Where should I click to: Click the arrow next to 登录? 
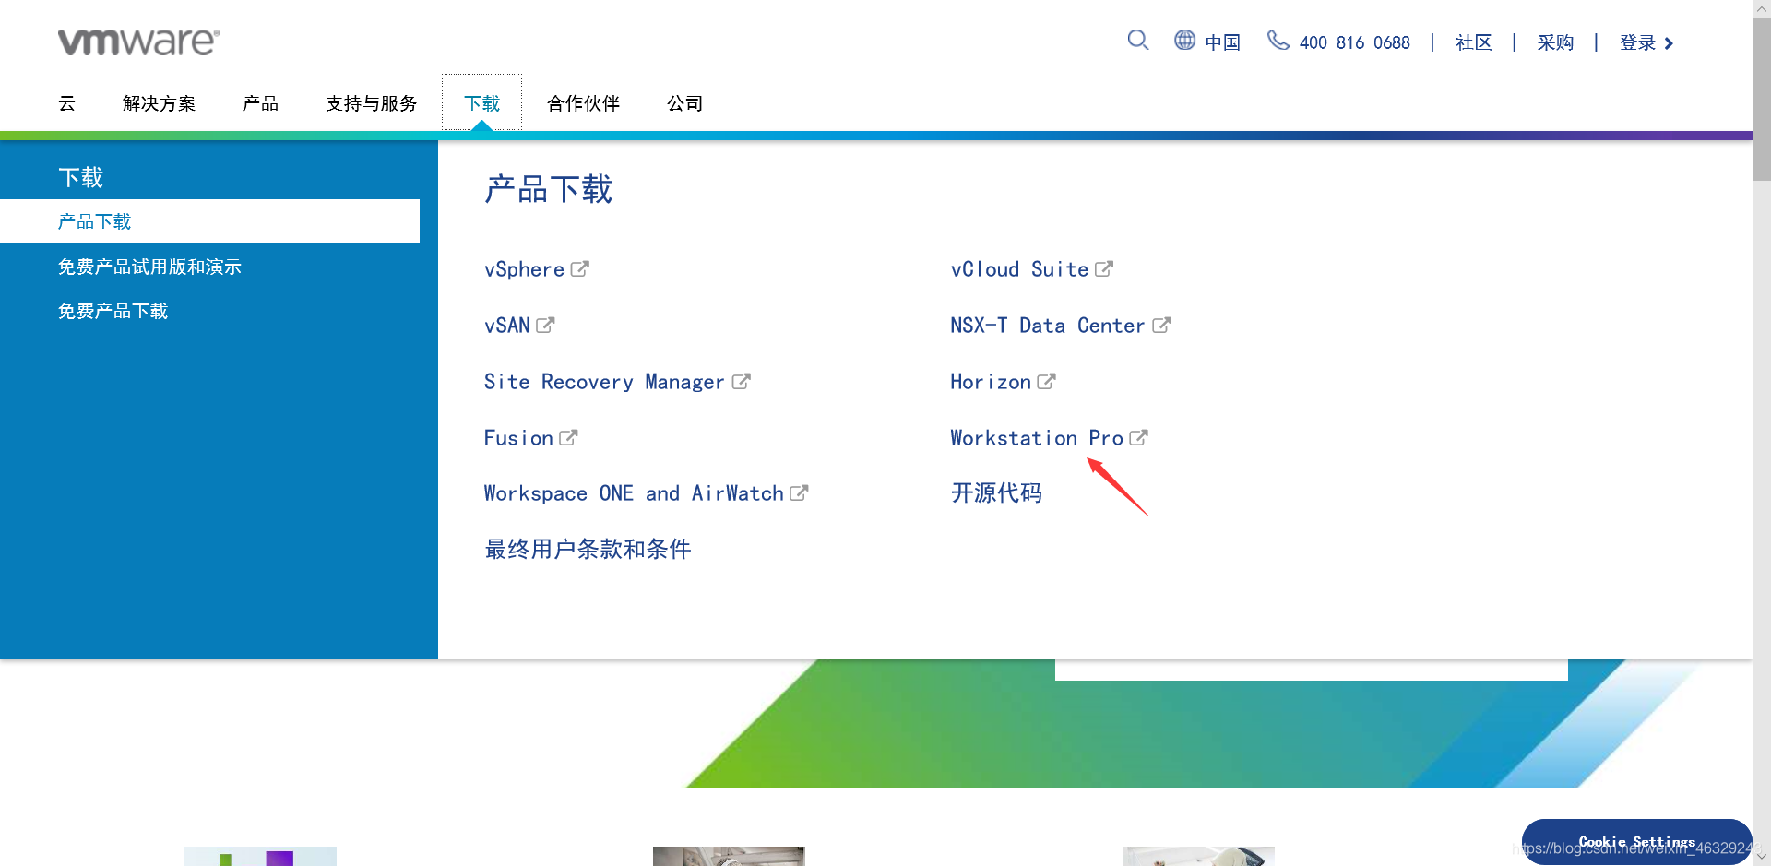pyautogui.click(x=1669, y=43)
